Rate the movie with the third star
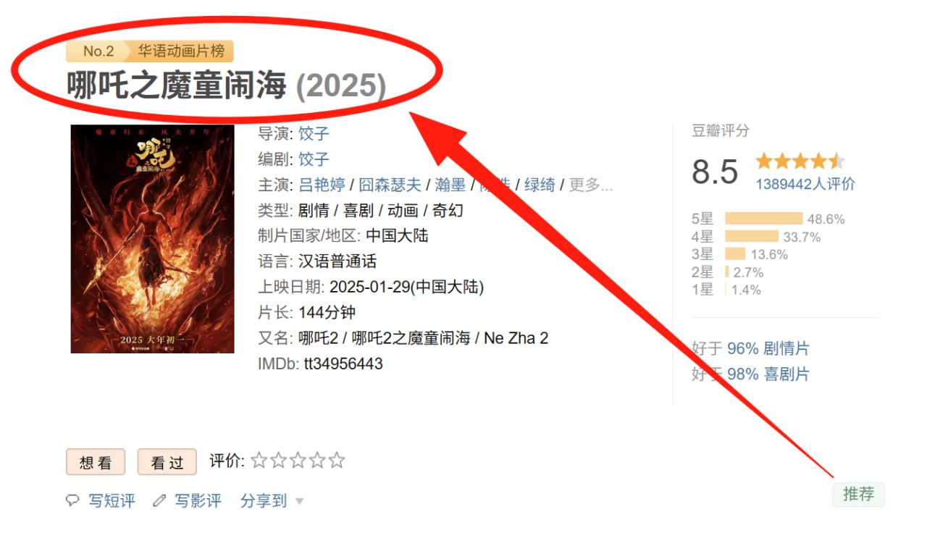The image size is (927, 546). click(x=298, y=461)
